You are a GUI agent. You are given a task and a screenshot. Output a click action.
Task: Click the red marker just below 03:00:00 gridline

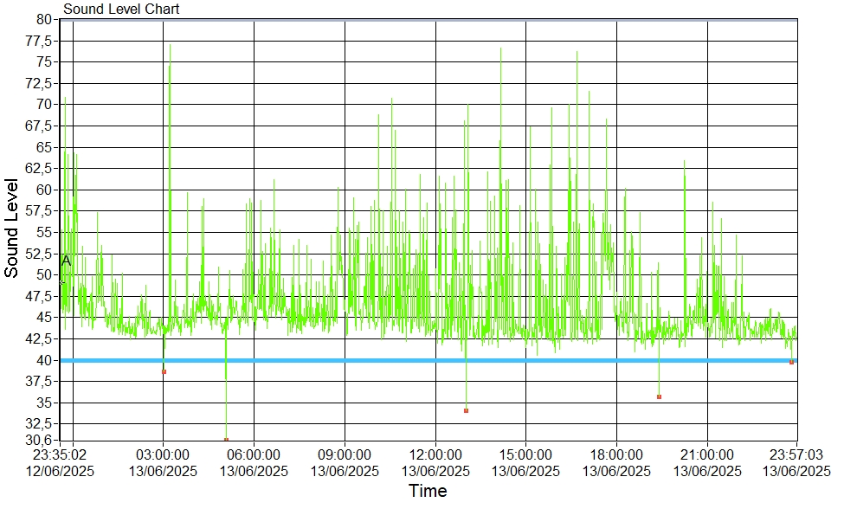164,371
